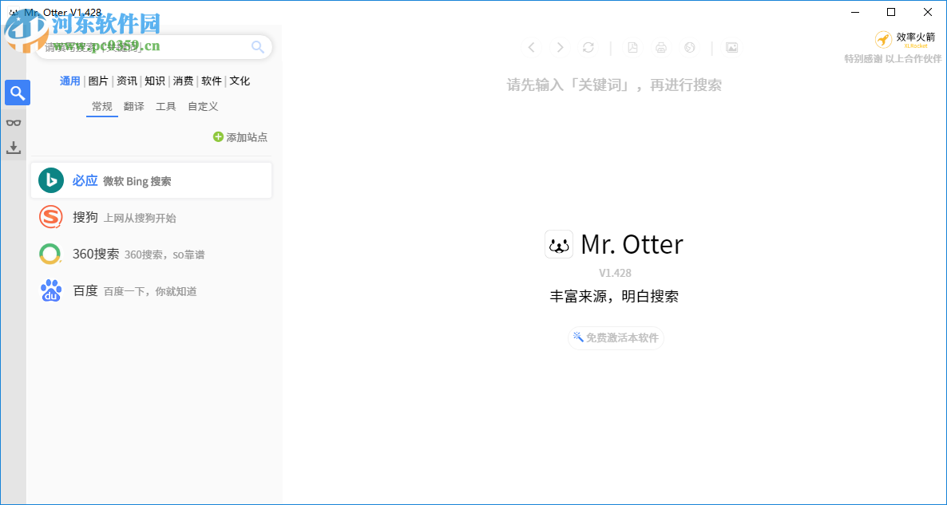Select the search panel icon in left sidebar
This screenshot has height=505, width=947.
pyautogui.click(x=17, y=92)
